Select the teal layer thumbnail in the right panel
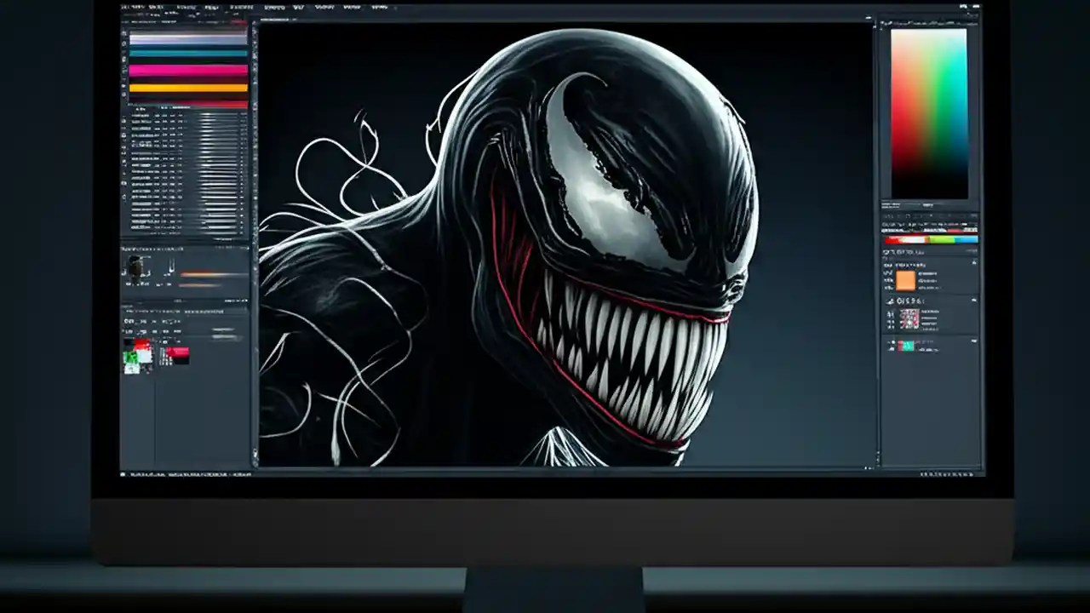 [906, 346]
